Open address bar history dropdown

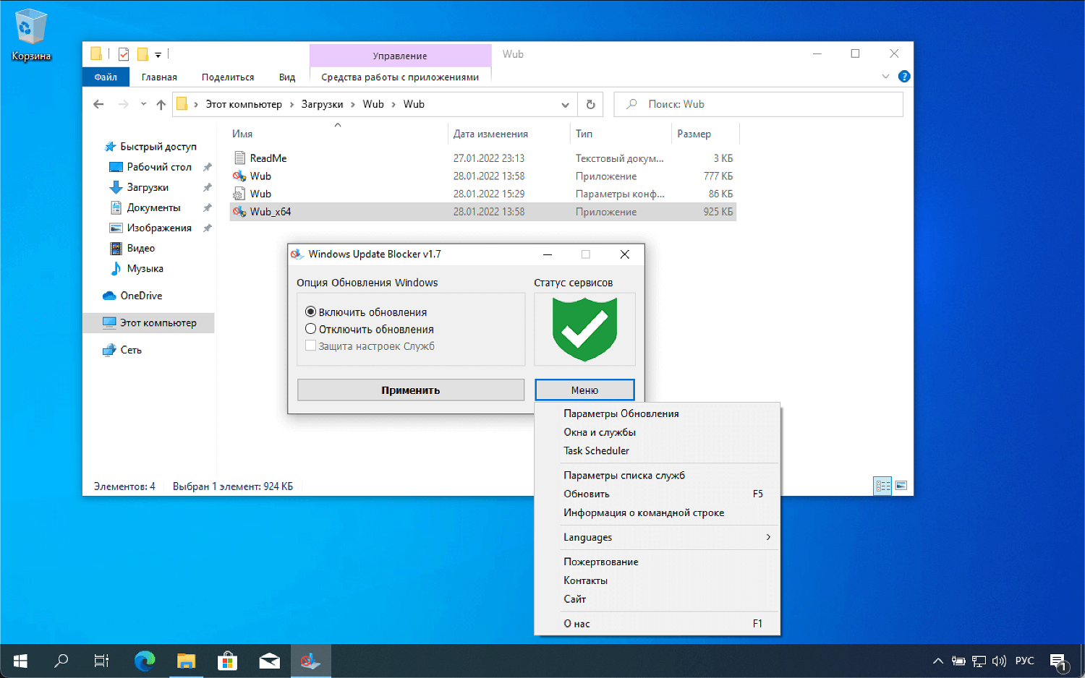click(565, 105)
